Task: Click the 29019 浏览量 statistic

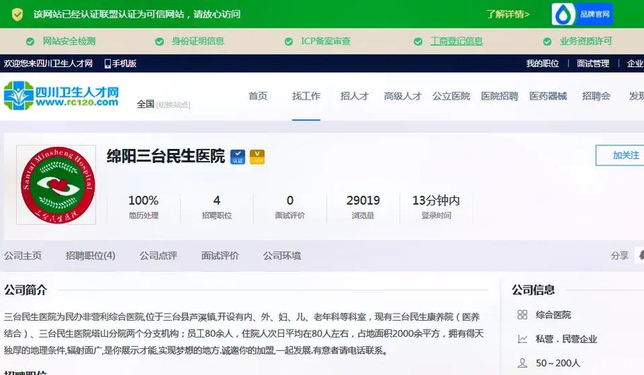Action: [363, 207]
